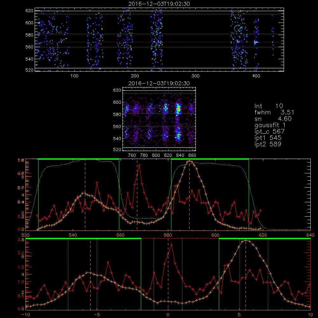Click the 100 tick label on top plot
Viewport: 318px width, 318px height.
coord(74,76)
